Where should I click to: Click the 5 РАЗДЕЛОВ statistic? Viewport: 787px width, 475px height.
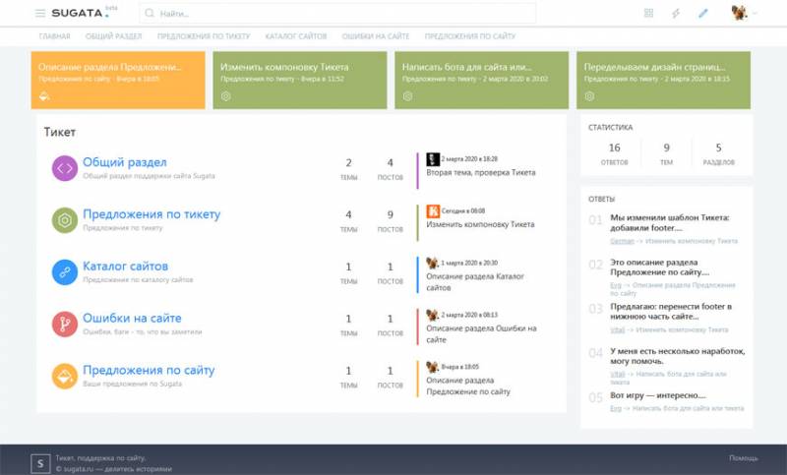coord(719,154)
